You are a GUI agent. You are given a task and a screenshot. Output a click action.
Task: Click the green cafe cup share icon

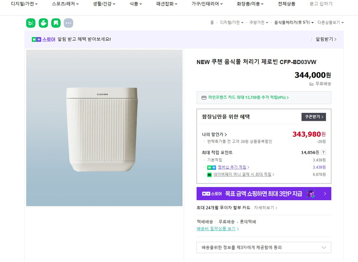(x=43, y=23)
